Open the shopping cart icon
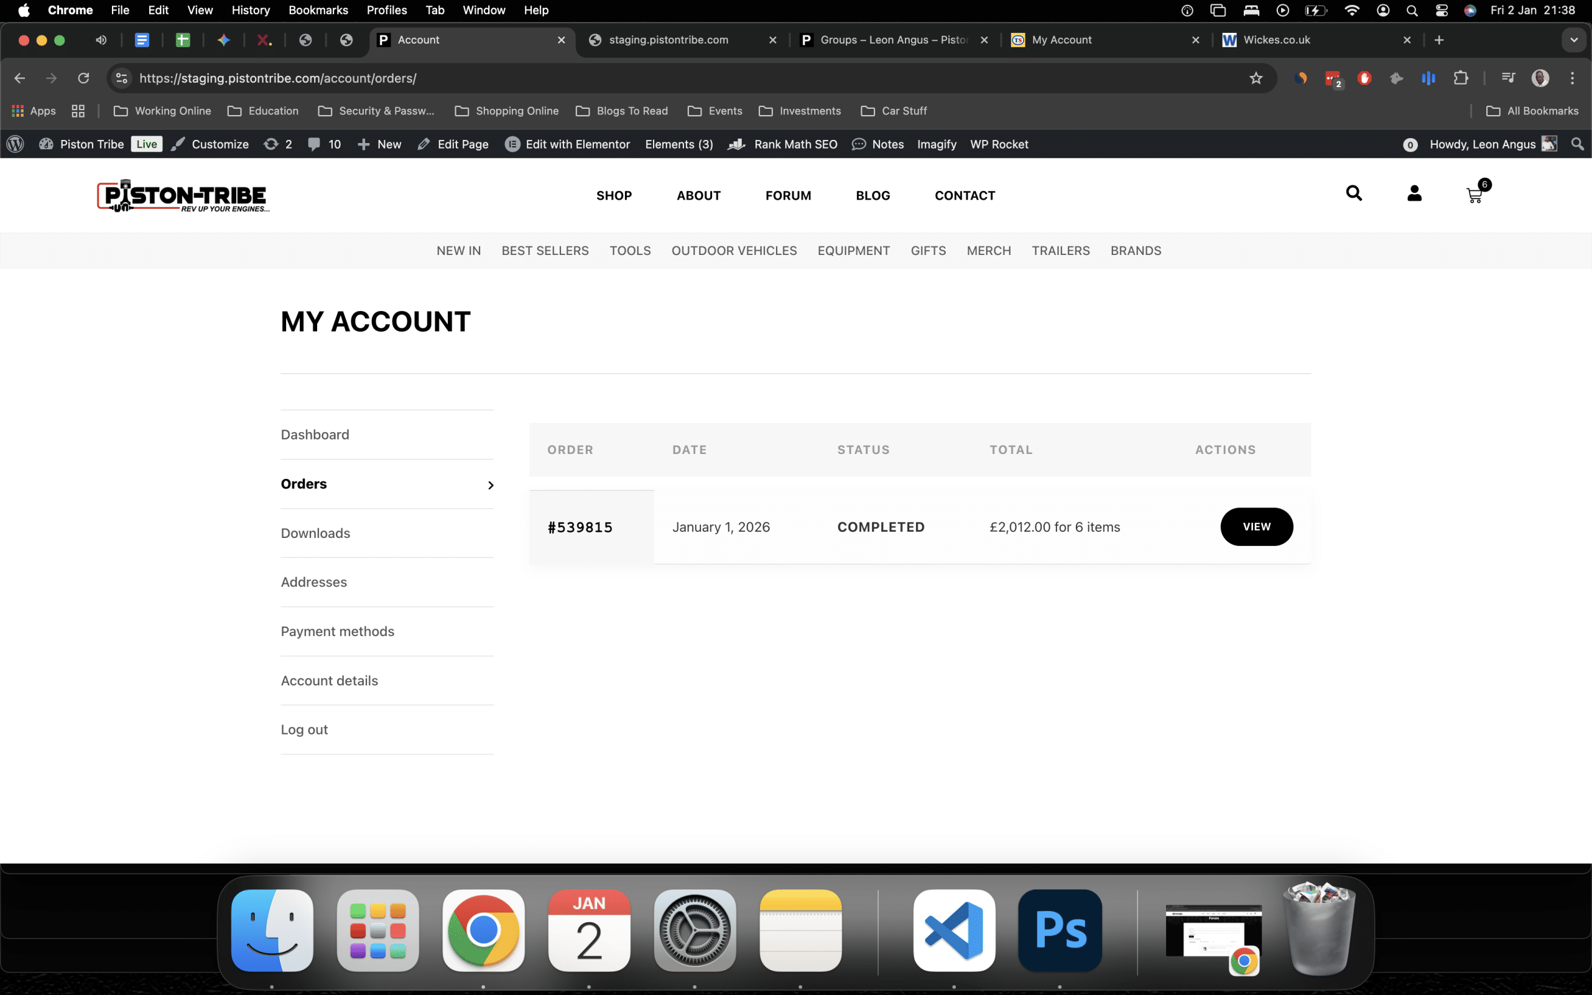The width and height of the screenshot is (1592, 995). 1474,195
